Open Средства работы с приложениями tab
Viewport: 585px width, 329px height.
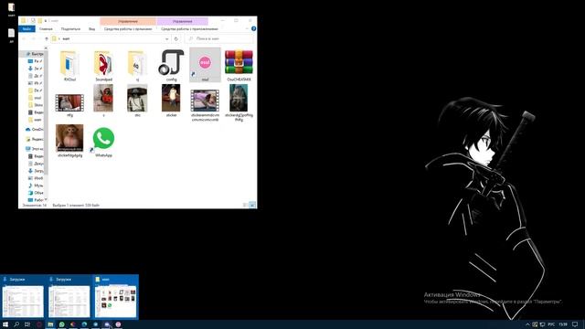point(189,28)
